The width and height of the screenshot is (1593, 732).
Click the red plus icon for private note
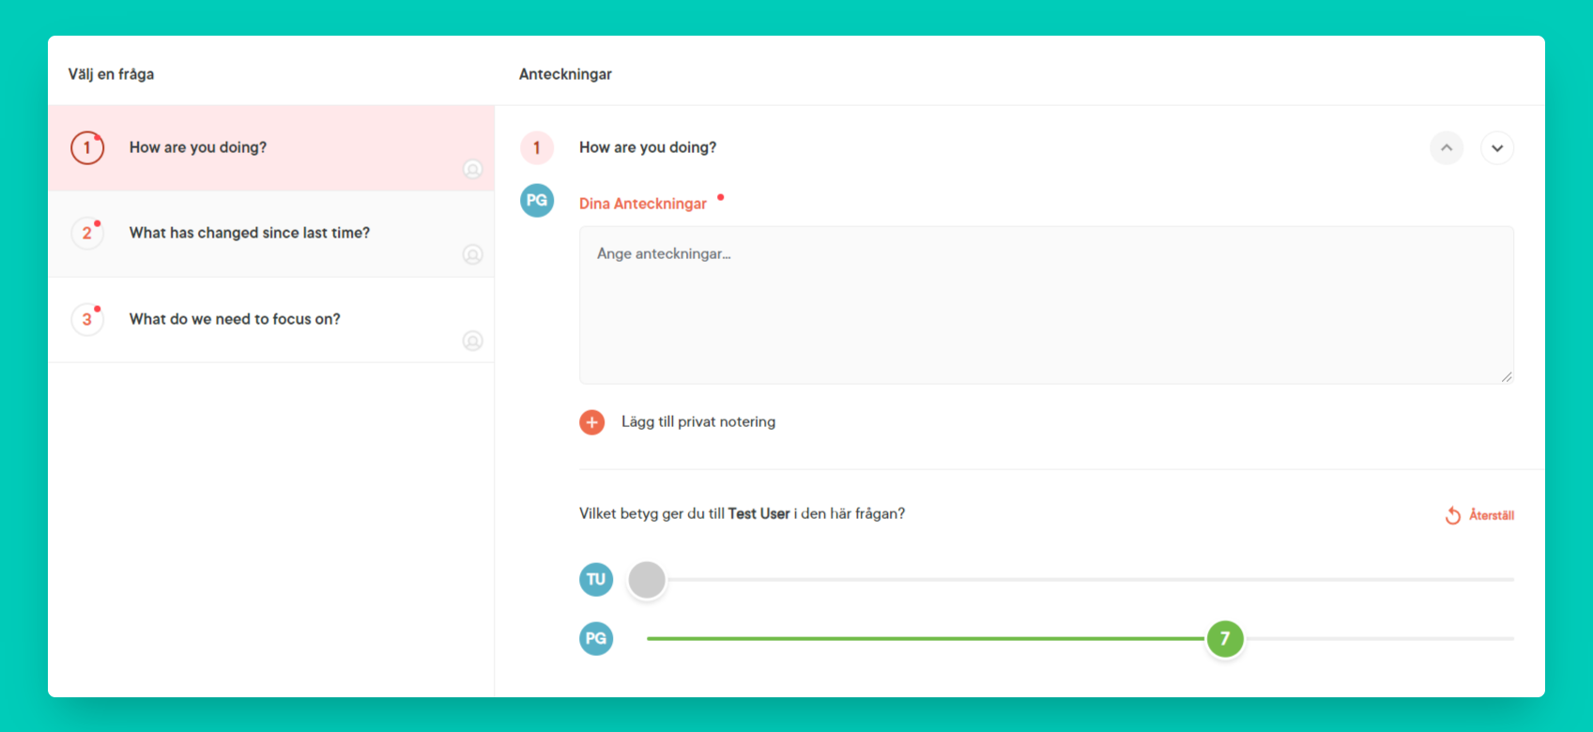coord(592,422)
